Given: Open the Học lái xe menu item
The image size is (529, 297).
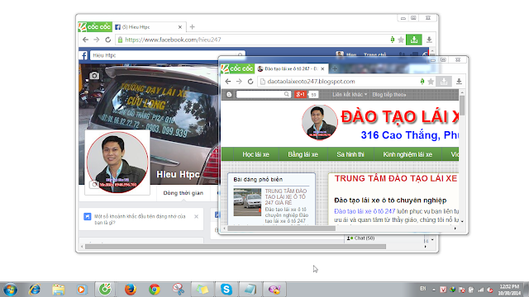Looking at the screenshot, I should click(x=255, y=154).
